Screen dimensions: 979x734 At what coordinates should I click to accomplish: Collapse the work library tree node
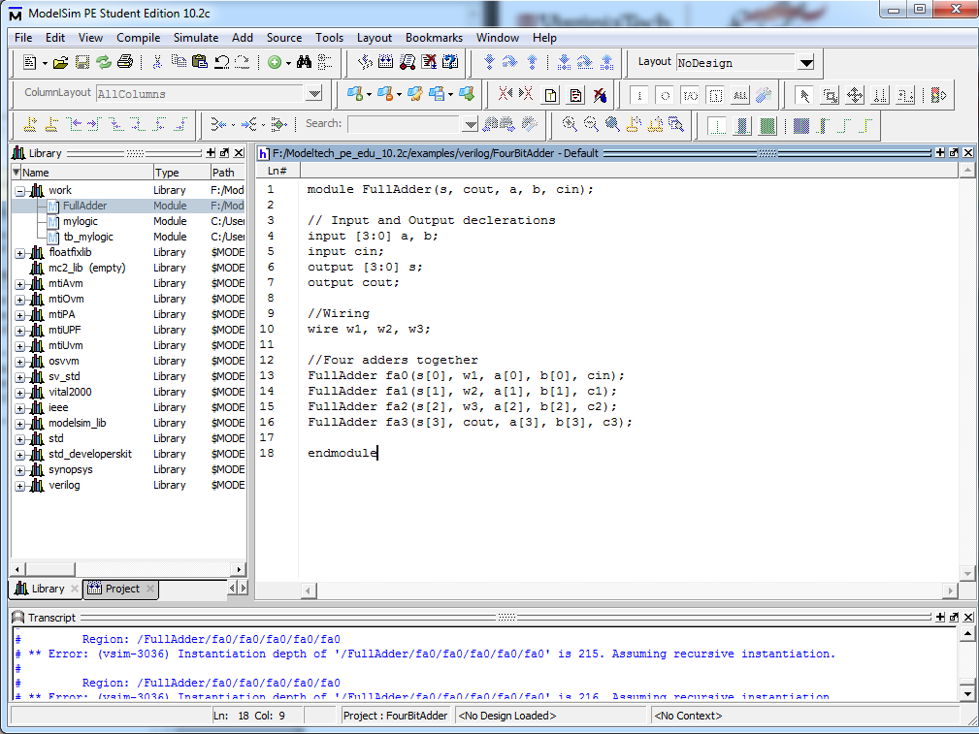(20, 191)
